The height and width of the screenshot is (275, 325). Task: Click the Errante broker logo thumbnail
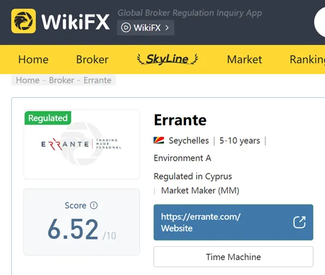pos(82,144)
